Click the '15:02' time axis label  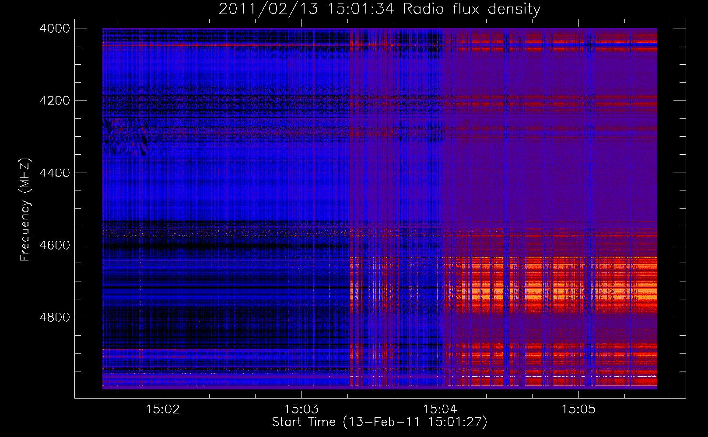click(163, 409)
